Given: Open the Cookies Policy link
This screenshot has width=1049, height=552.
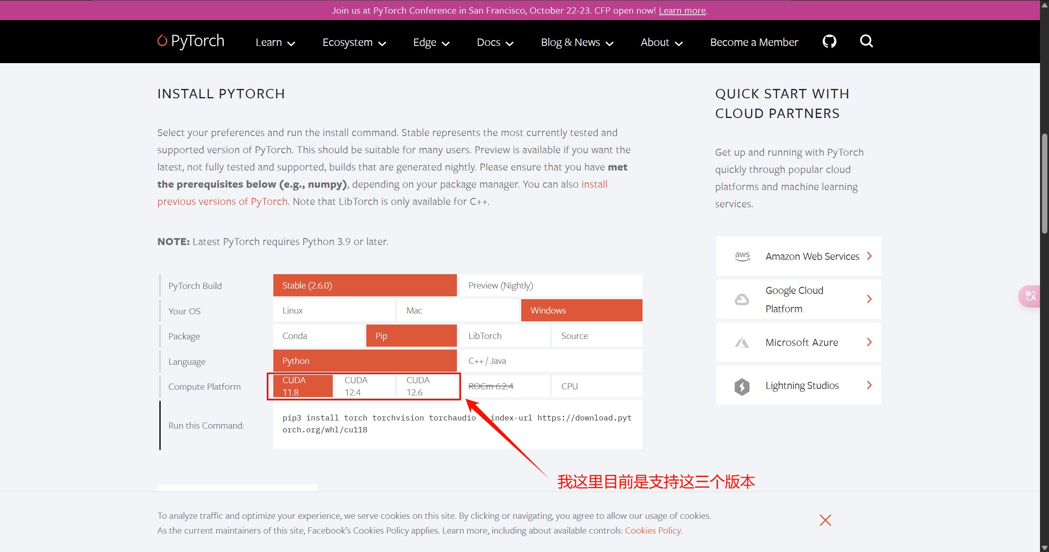Looking at the screenshot, I should point(652,531).
